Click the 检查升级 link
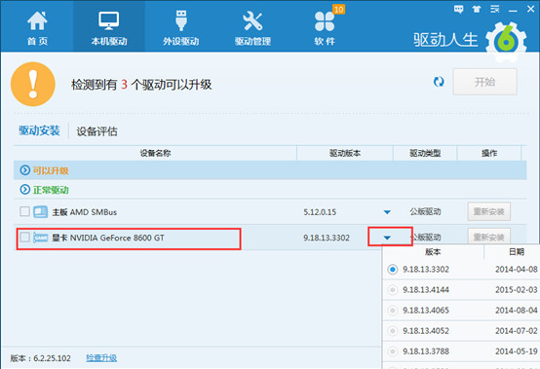The height and width of the screenshot is (369, 540). coord(101,358)
